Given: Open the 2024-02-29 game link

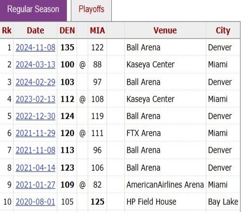Looking at the screenshot, I should tap(36, 82).
